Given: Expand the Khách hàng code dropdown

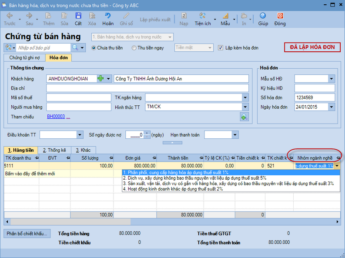Looking at the screenshot, I should (108, 79).
